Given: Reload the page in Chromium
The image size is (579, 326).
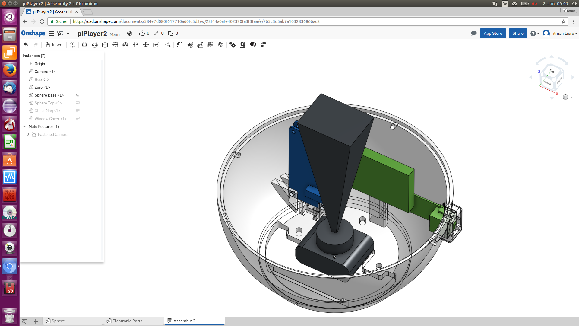Looking at the screenshot, I should coord(42,21).
